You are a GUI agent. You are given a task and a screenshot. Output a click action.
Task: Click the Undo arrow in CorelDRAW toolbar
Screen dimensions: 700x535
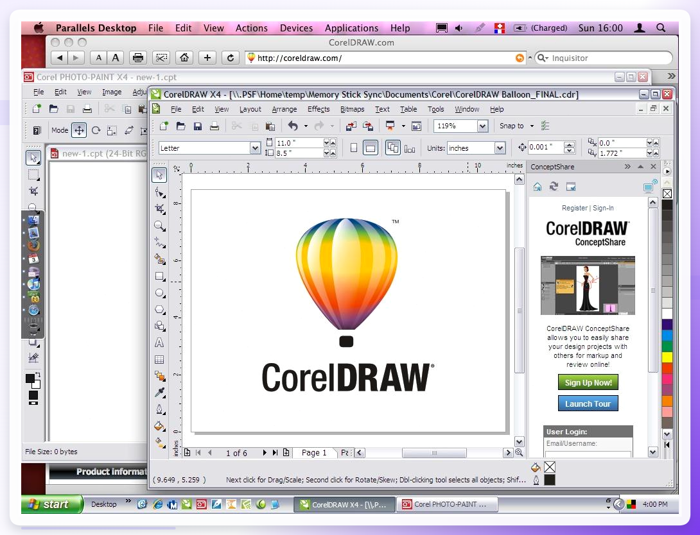click(x=293, y=126)
